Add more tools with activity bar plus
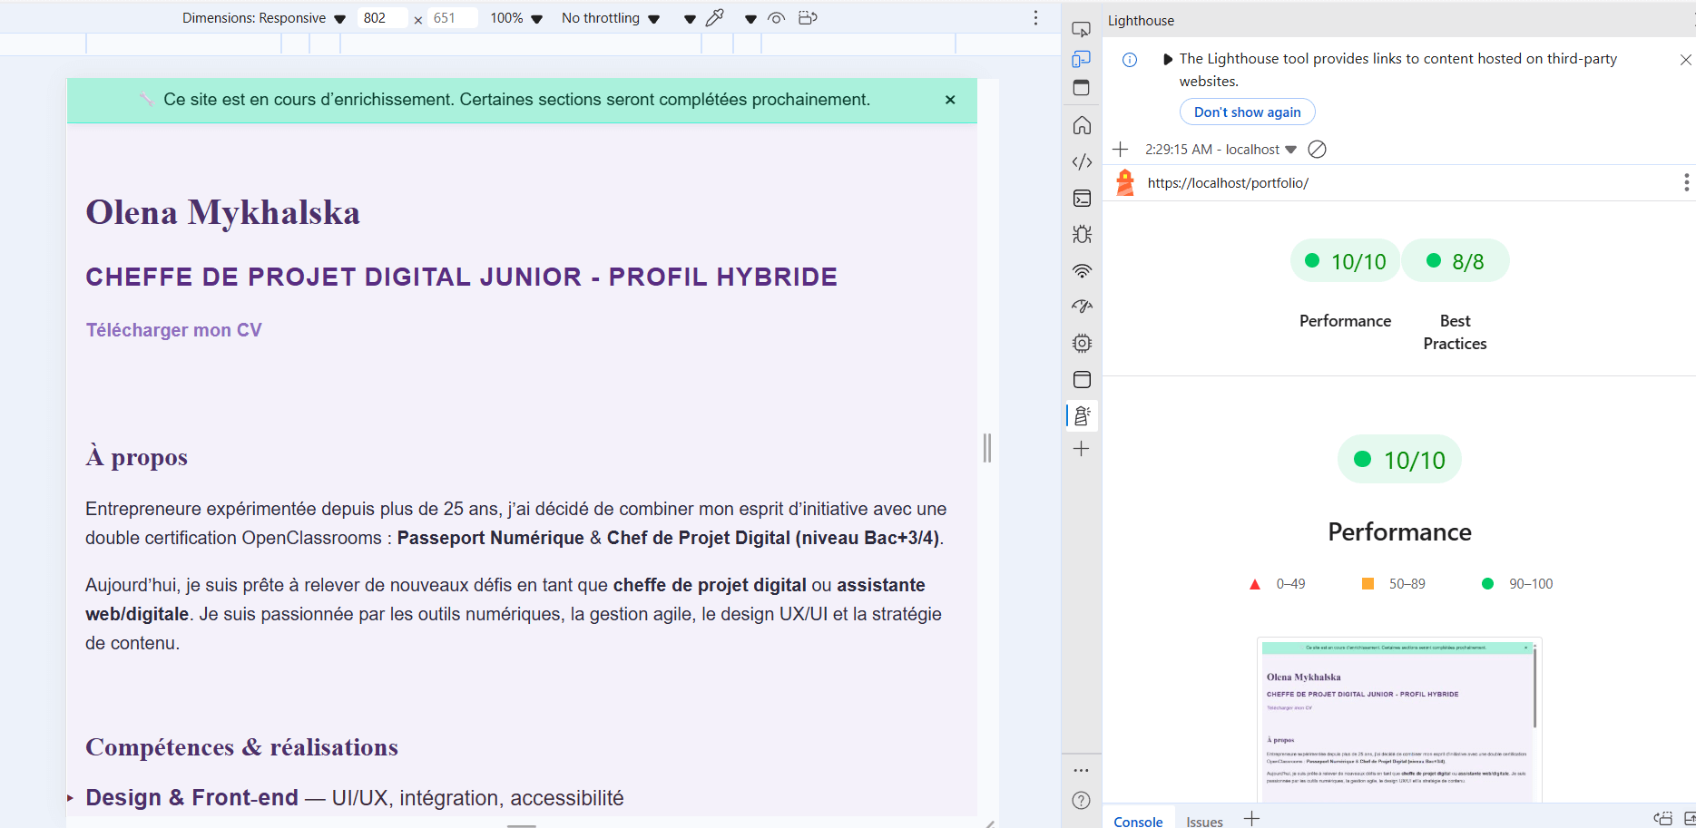The width and height of the screenshot is (1696, 828). coord(1082,449)
